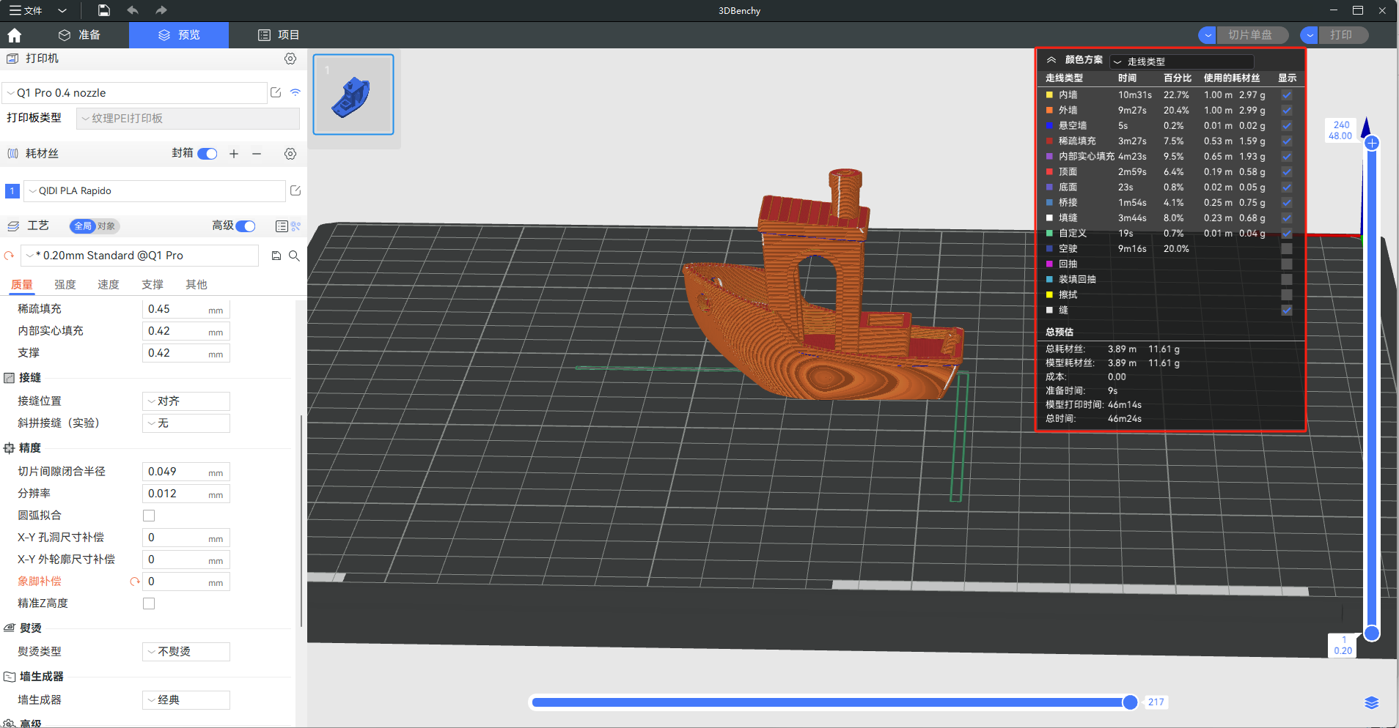Viewport: 1399px width, 728px height.
Task: Edit the QIDI PLA Rapido filament preset
Action: (295, 191)
